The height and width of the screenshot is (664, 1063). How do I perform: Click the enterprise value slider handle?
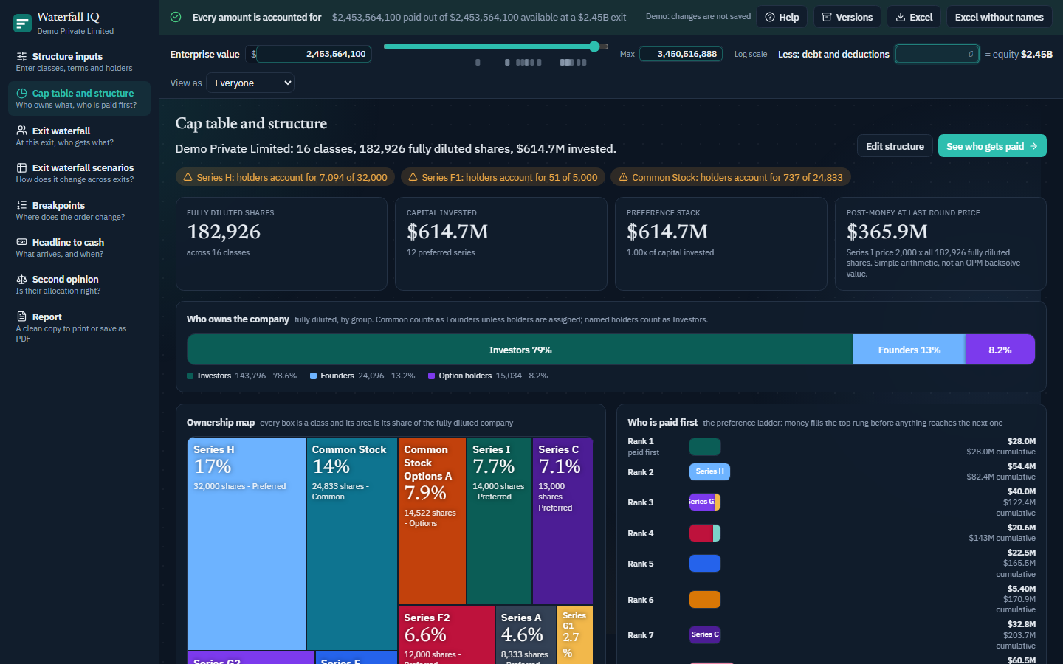pos(595,46)
